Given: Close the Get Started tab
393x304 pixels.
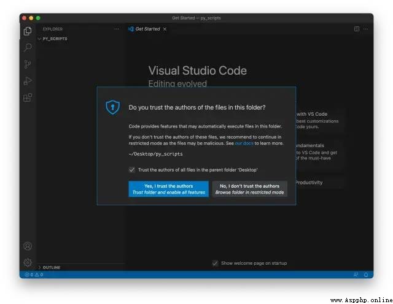Looking at the screenshot, I should 165,29.
